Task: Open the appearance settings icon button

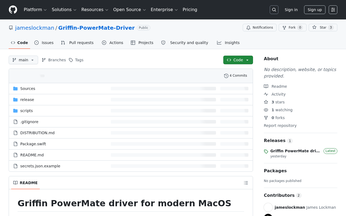Action: coord(333,10)
